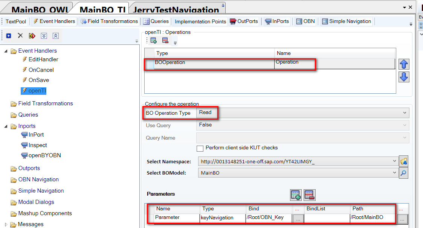423x228 pixels.
Task: Add a parameter row icon
Action: click(296, 195)
